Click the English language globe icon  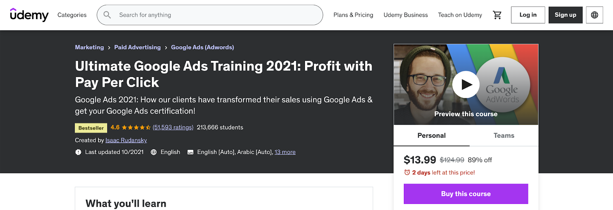[154, 152]
